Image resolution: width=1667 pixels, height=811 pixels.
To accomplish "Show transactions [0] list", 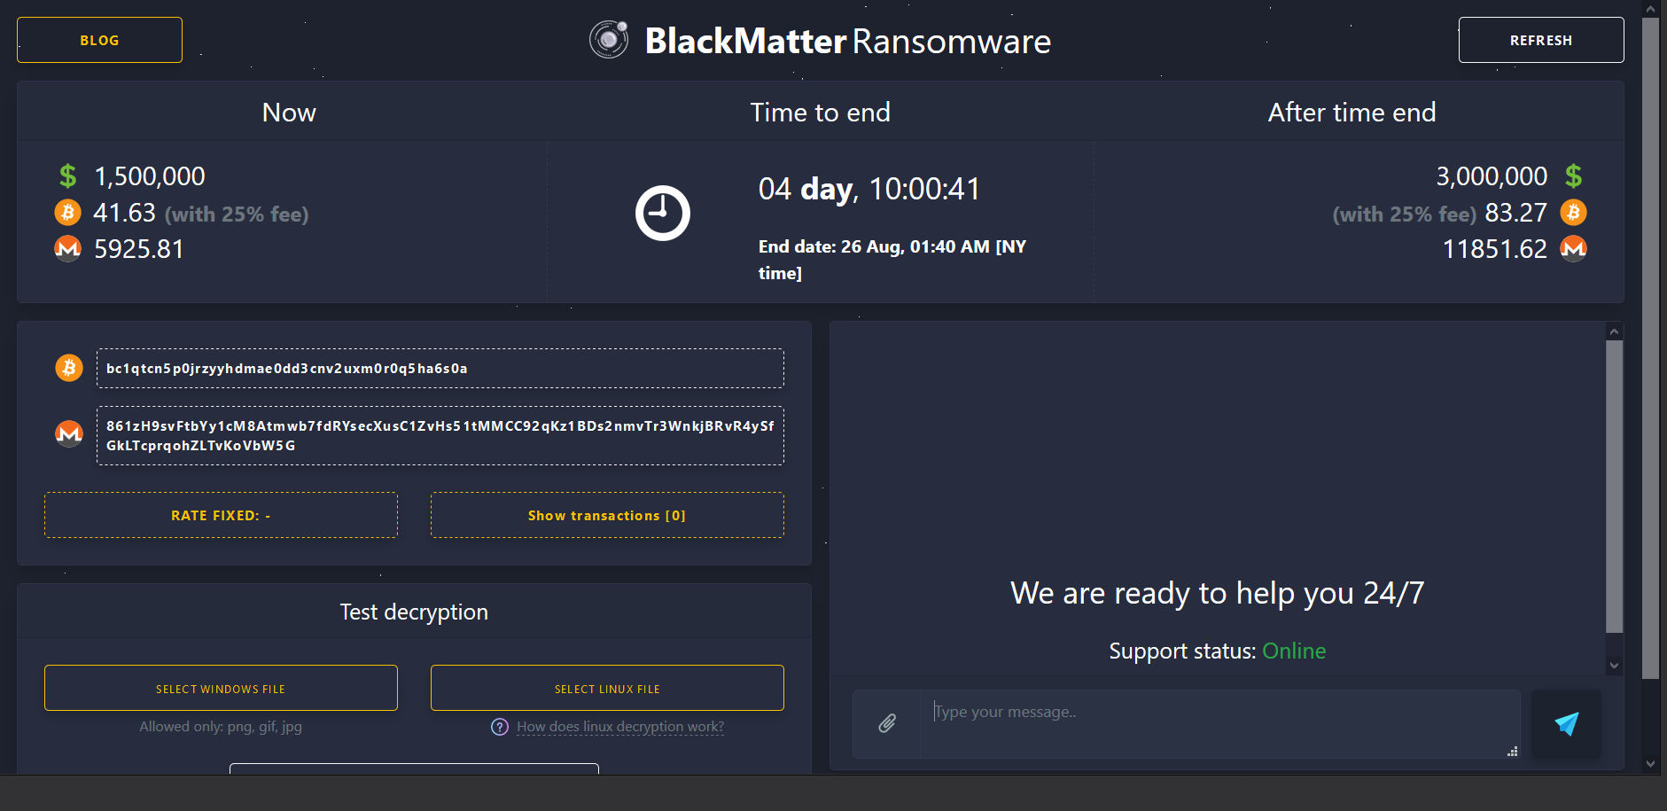I will coord(607,515).
